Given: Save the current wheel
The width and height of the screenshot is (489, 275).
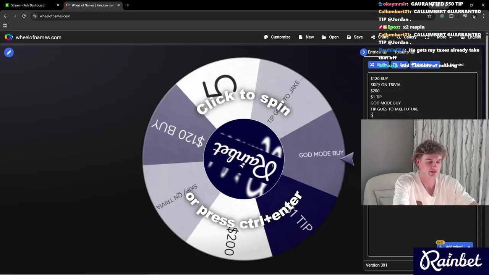Looking at the screenshot, I should 355,37.
